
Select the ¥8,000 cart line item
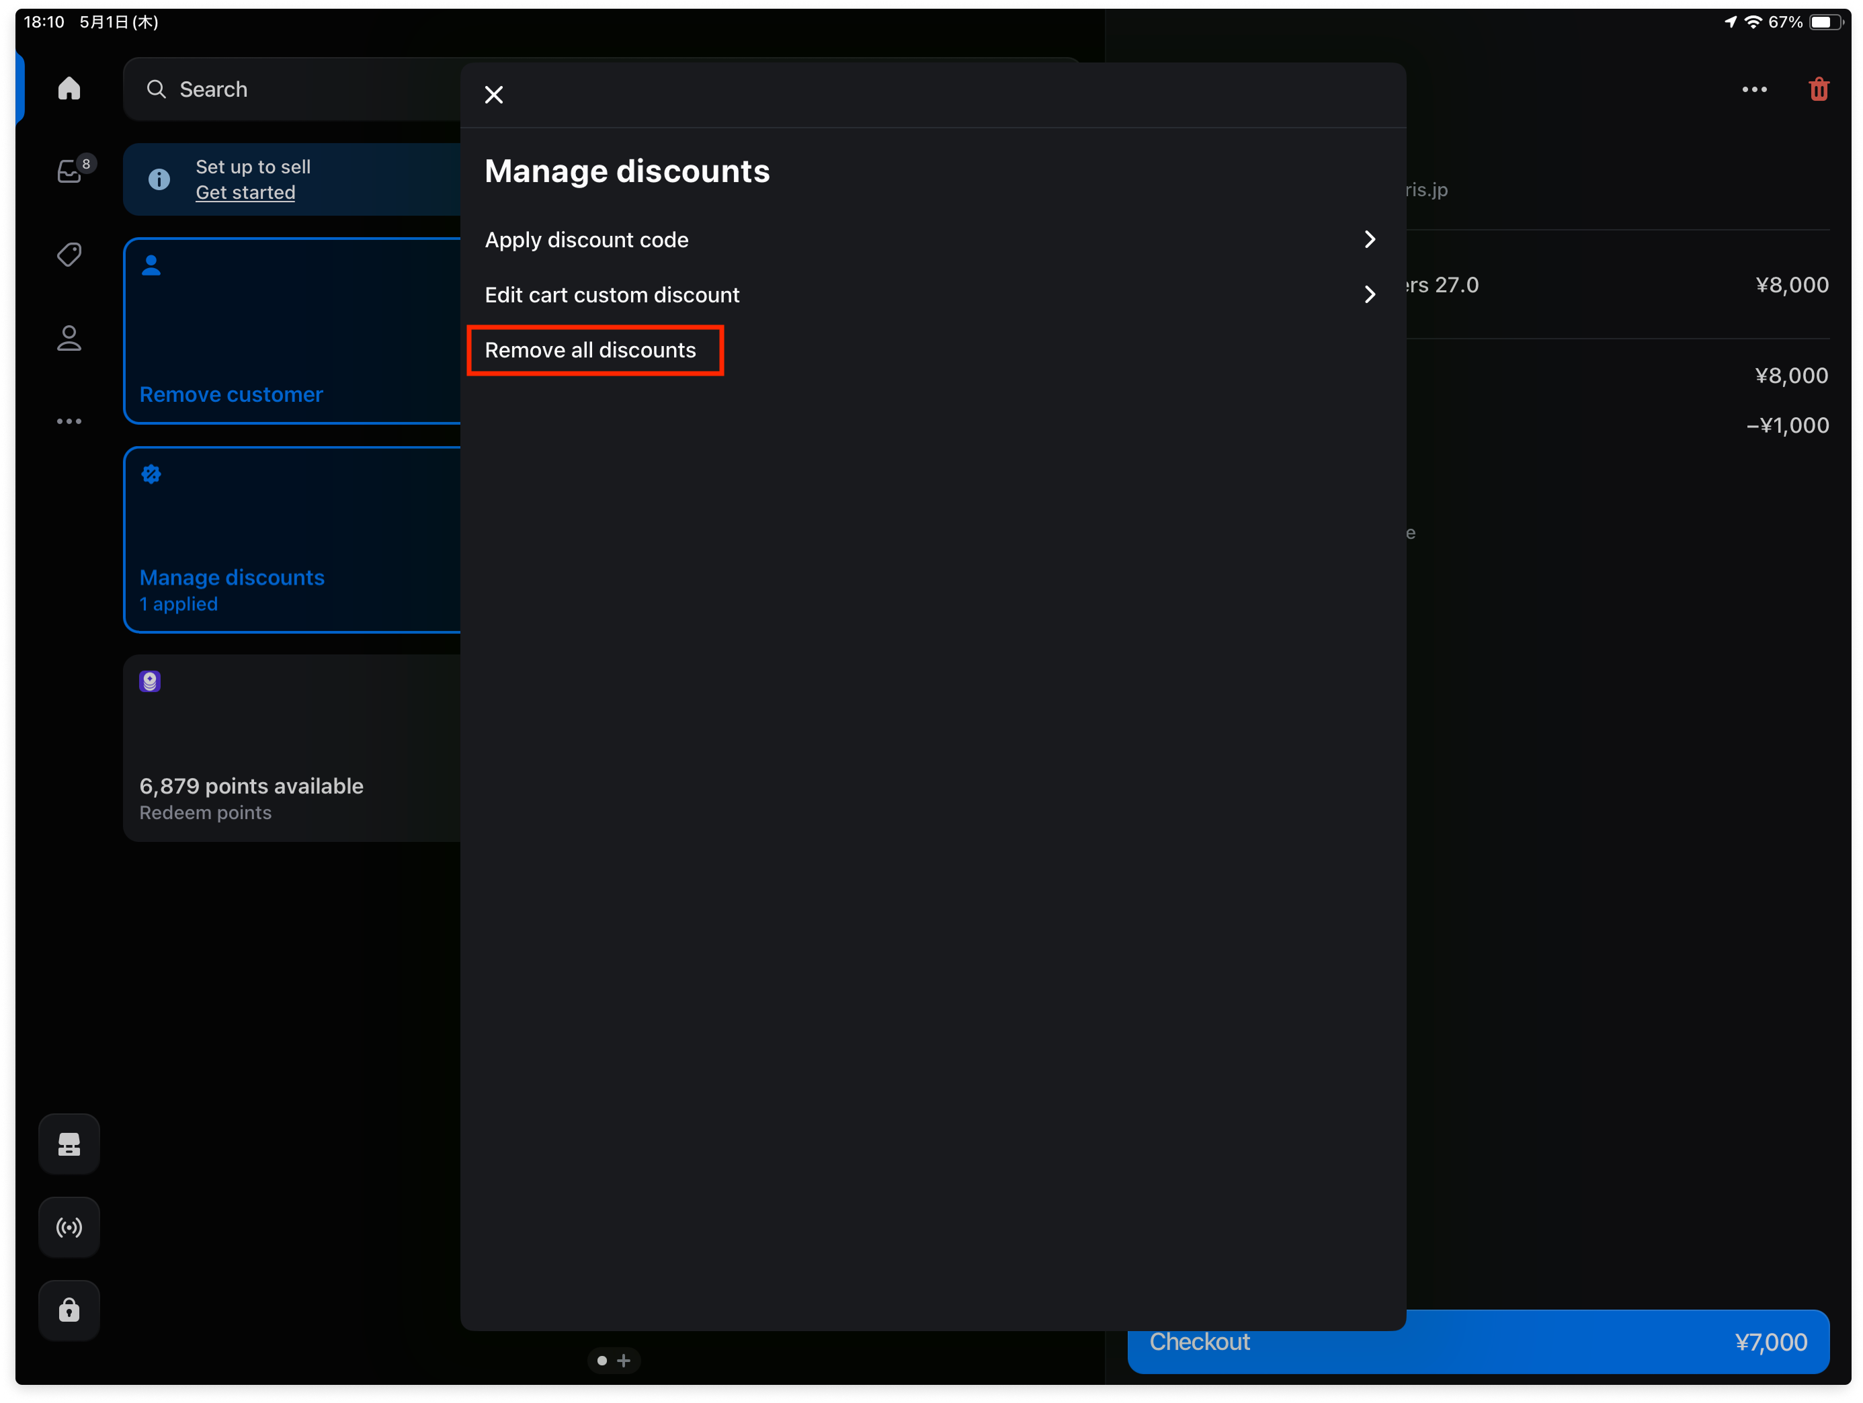[x=1617, y=285]
